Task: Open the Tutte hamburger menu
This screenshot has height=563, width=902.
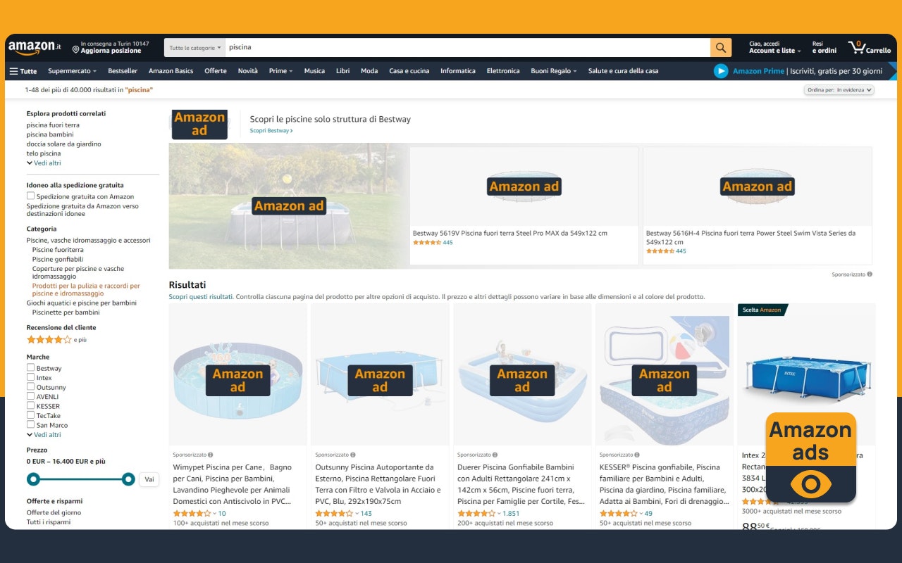Action: click(x=23, y=71)
